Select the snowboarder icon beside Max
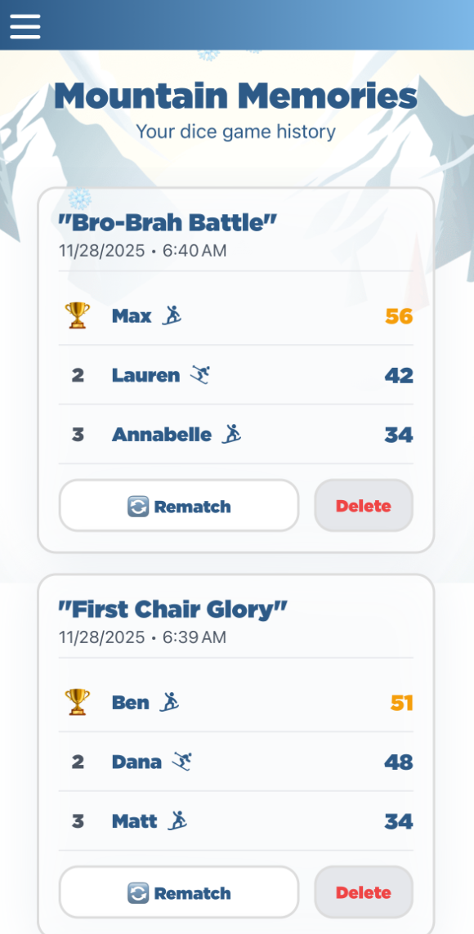Screen dimensions: 474x934 pos(172,315)
